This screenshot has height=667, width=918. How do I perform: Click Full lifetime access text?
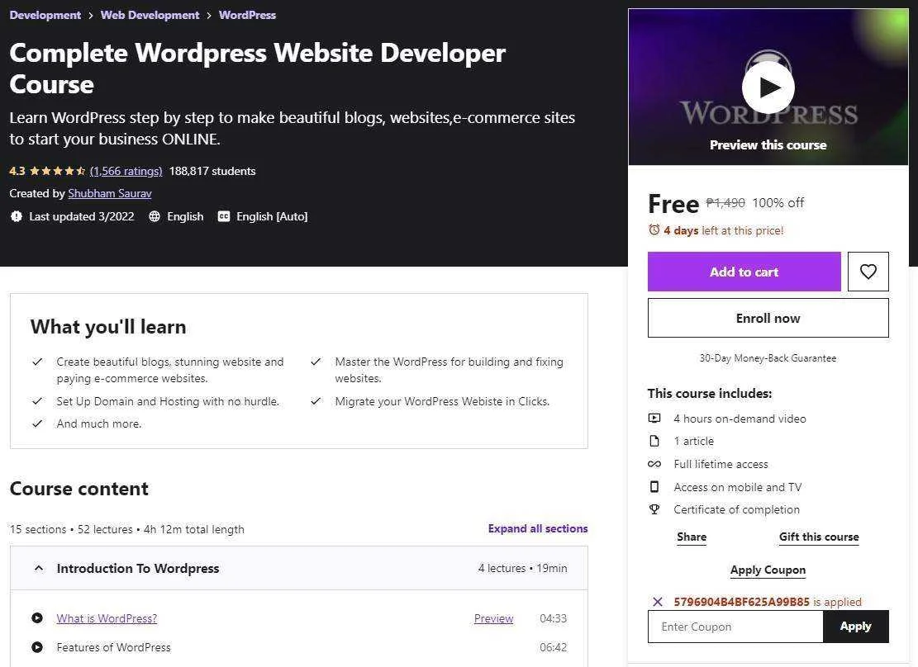(x=721, y=464)
